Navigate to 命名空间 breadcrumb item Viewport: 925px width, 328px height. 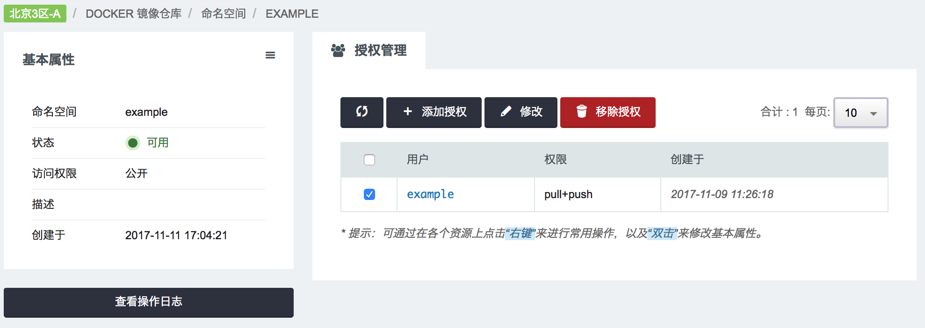tap(223, 14)
